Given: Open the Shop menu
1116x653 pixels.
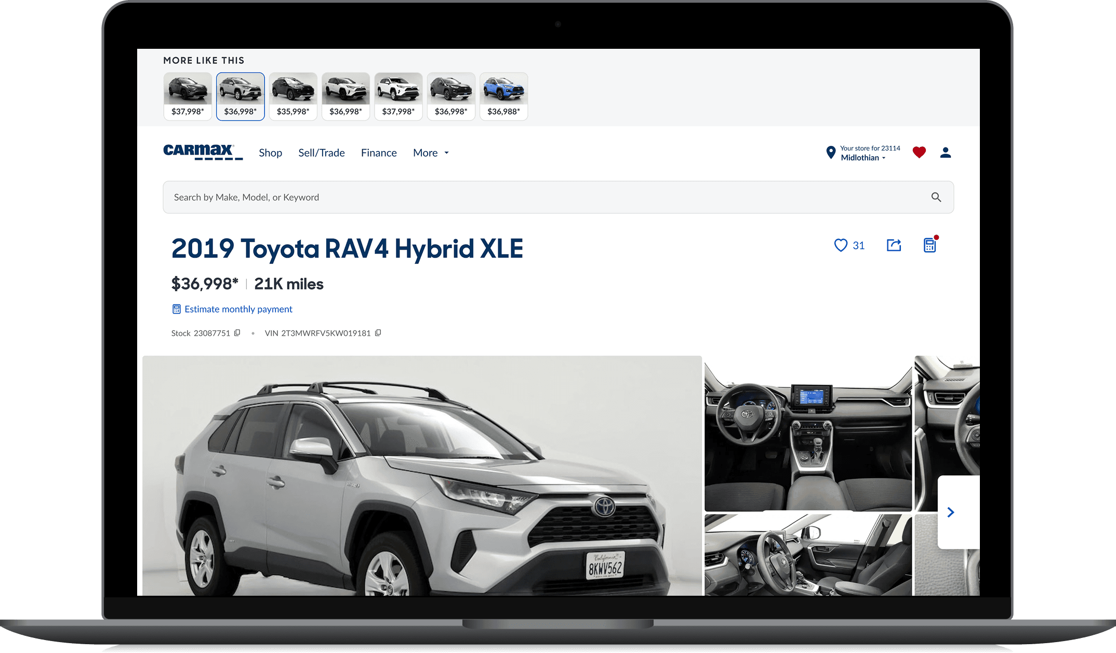Looking at the screenshot, I should [270, 153].
